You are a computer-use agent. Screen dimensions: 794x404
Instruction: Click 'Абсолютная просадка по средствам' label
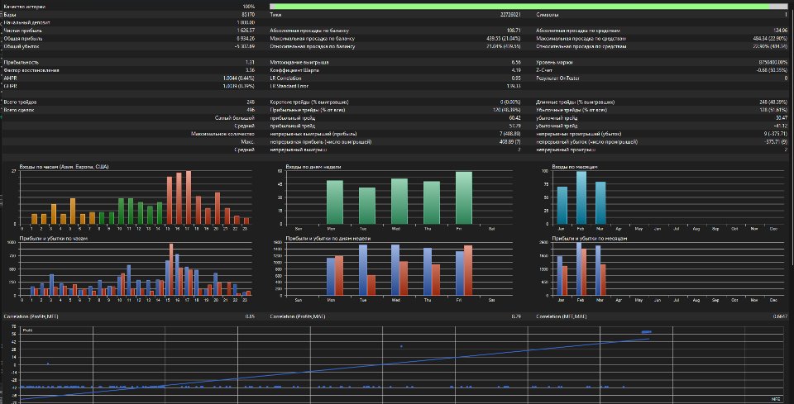pos(576,31)
